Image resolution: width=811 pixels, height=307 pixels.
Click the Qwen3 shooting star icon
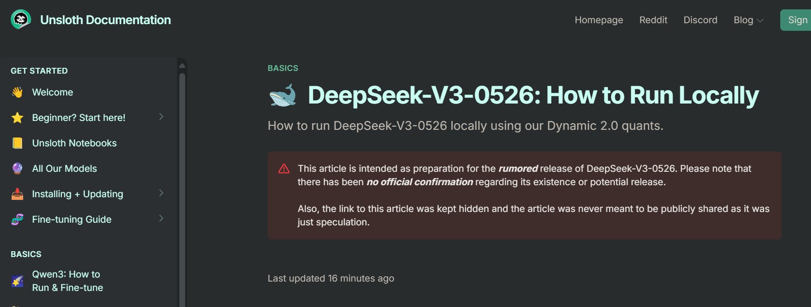17,281
